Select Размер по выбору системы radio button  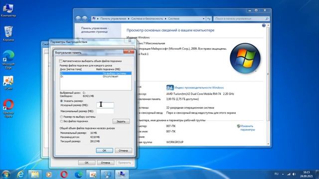(61, 117)
